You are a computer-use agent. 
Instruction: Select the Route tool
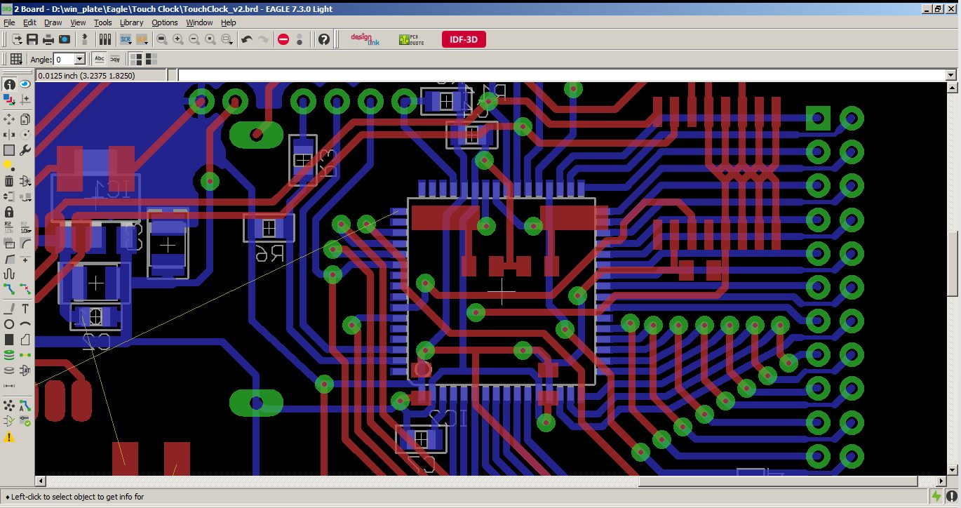[x=9, y=289]
